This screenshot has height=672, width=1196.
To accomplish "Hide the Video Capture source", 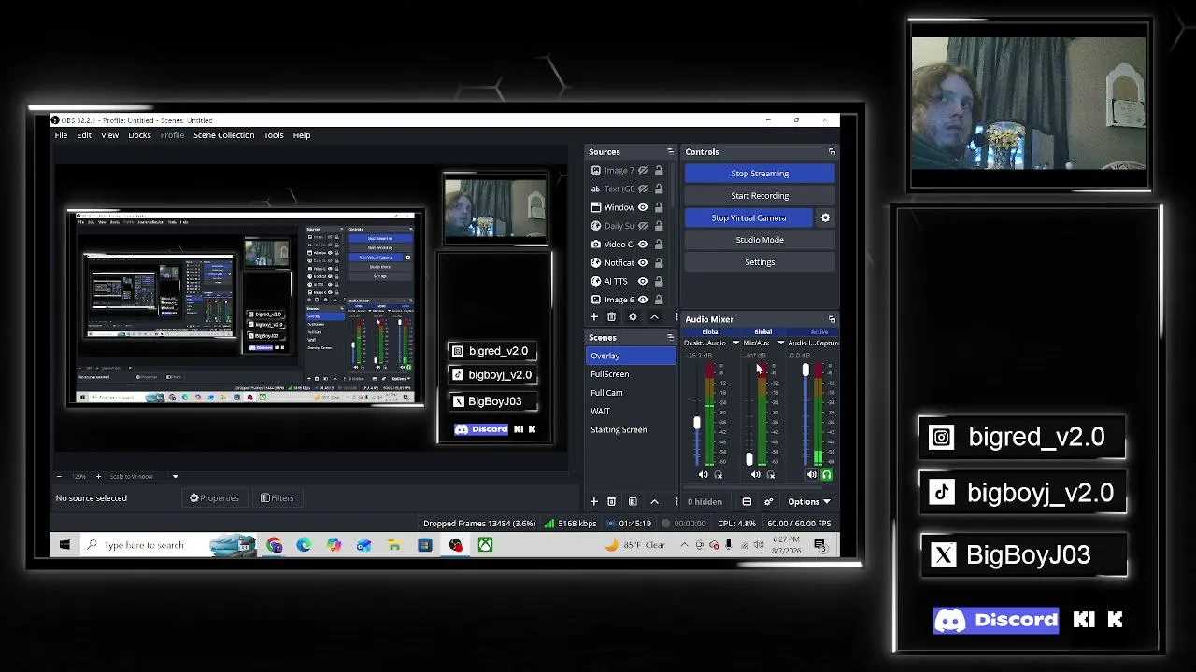I will (643, 245).
